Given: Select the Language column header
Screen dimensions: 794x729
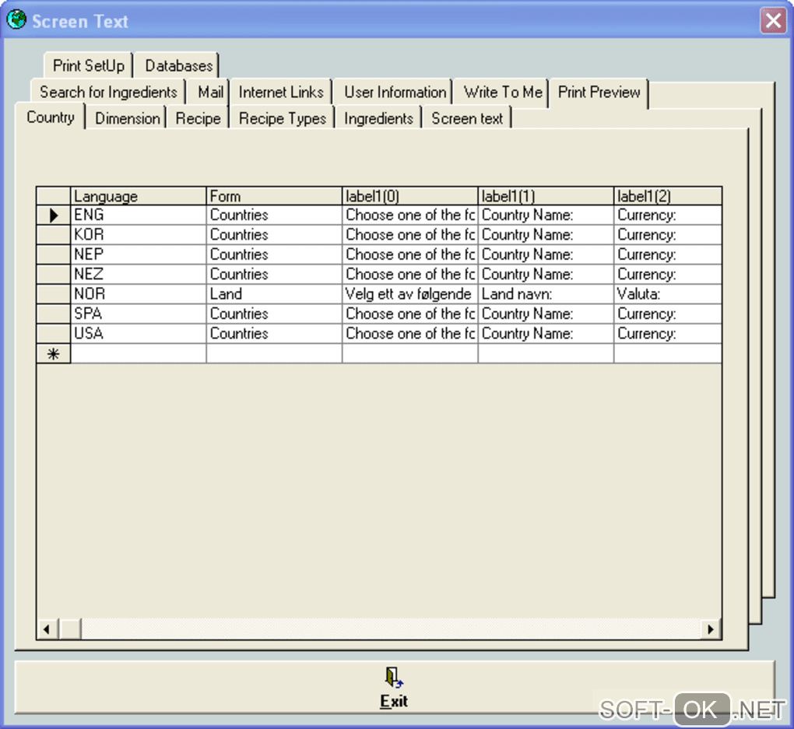Looking at the screenshot, I should click(x=139, y=196).
